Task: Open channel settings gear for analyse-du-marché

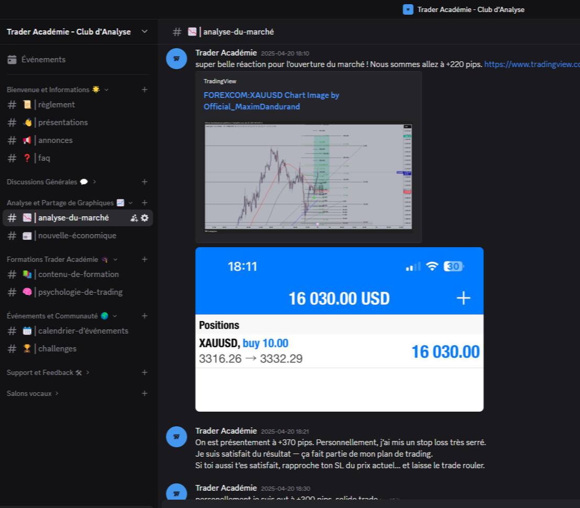Action: coord(145,218)
